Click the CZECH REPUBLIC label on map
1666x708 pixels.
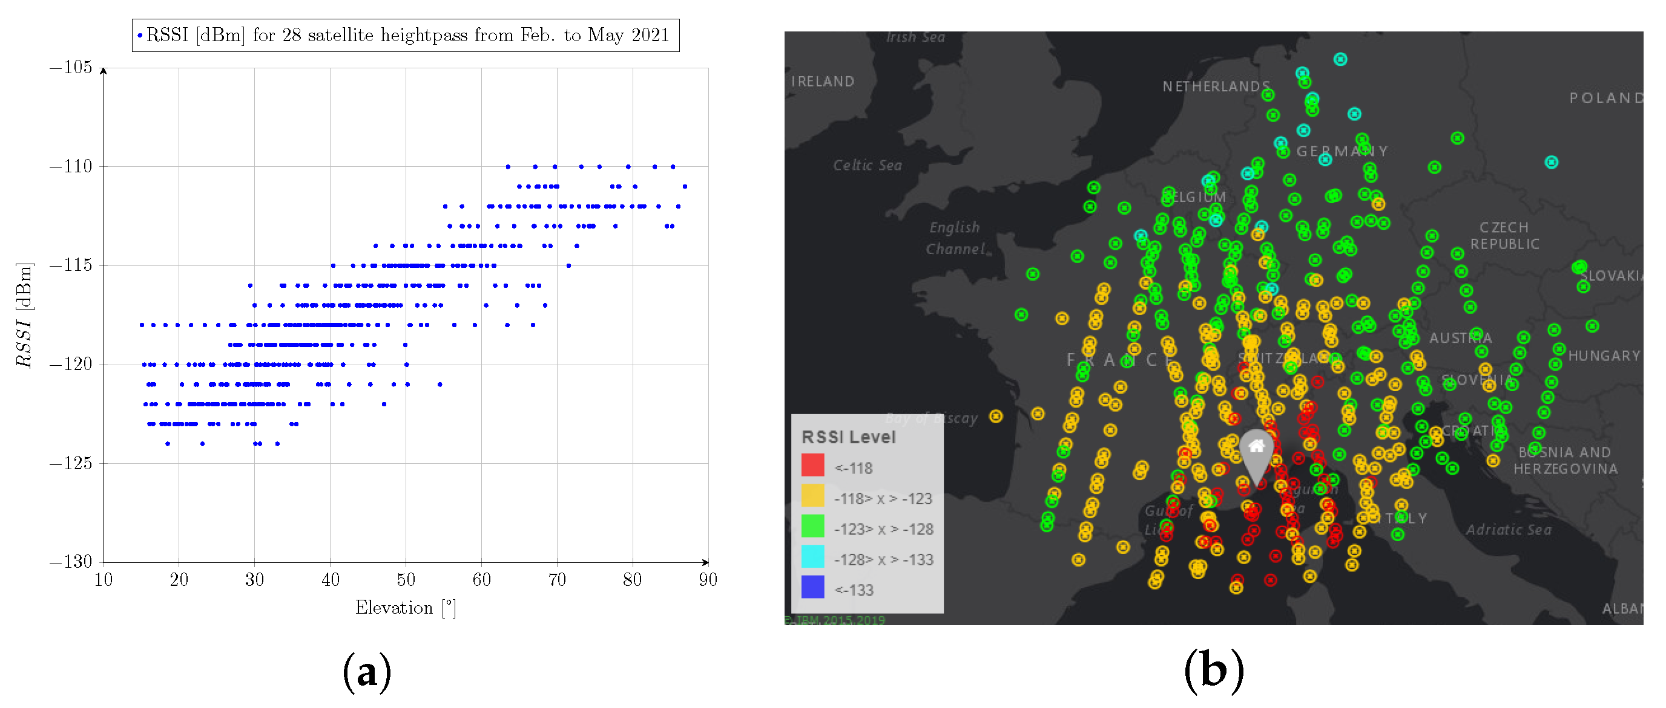1504,236
